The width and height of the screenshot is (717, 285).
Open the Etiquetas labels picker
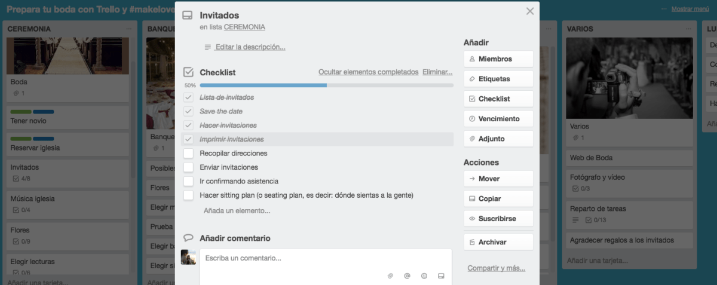point(498,79)
